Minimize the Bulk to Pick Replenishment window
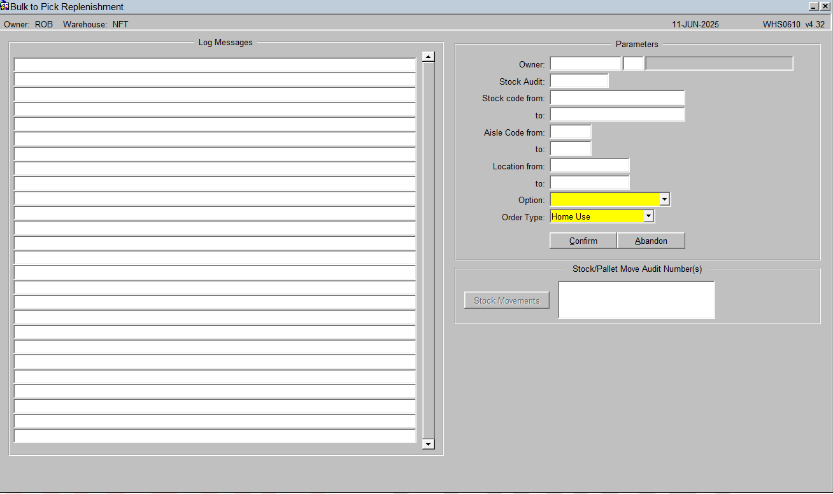Viewport: 833px width, 494px height. point(813,6)
